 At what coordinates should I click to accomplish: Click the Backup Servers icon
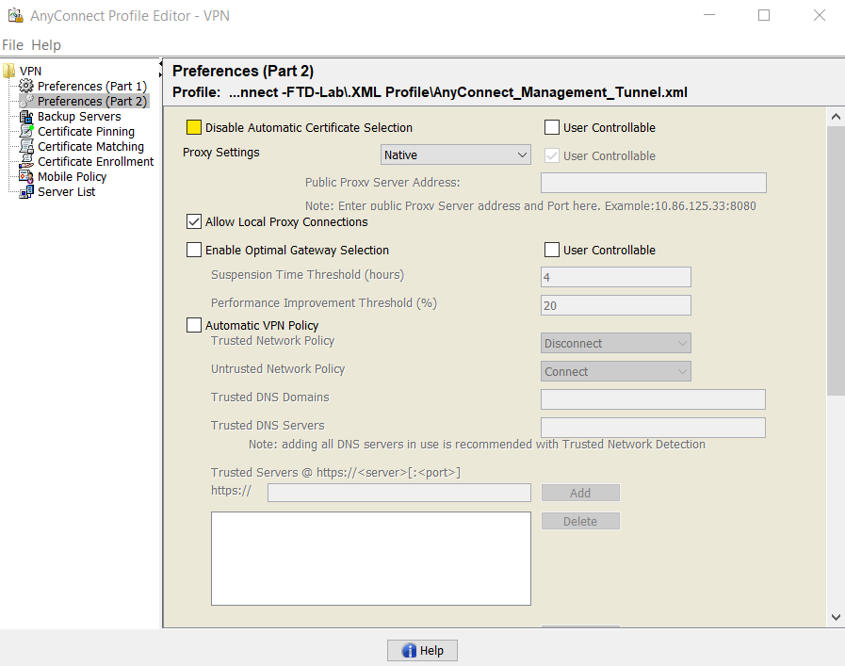click(25, 116)
